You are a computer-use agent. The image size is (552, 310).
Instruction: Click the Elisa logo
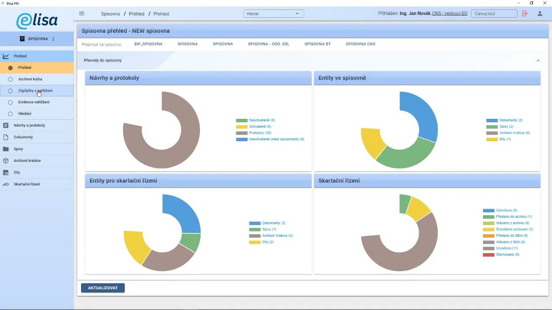[37, 20]
